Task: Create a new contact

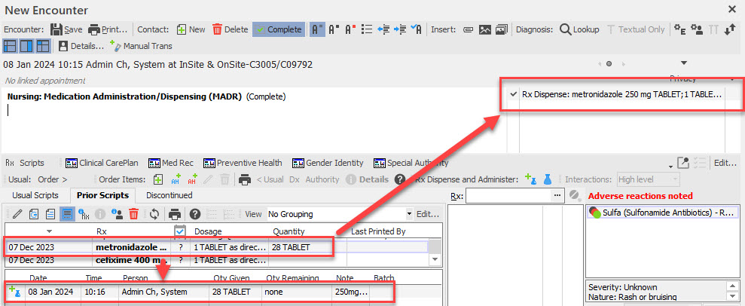Action: (191, 29)
